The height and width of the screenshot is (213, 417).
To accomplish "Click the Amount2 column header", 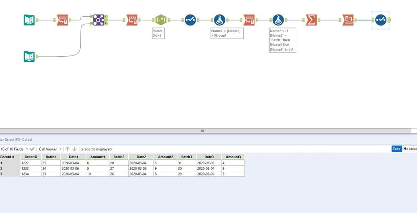I will (x=165, y=157).
